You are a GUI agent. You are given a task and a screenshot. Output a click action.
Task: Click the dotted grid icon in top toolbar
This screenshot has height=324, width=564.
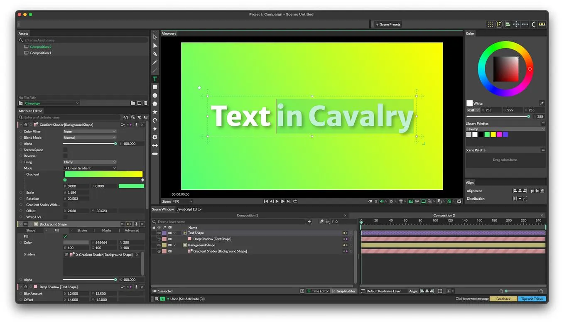click(490, 24)
